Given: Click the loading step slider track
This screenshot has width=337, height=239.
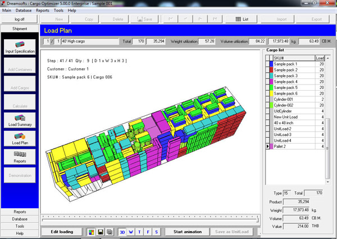Looking at the screenshot, I should pos(150,219).
